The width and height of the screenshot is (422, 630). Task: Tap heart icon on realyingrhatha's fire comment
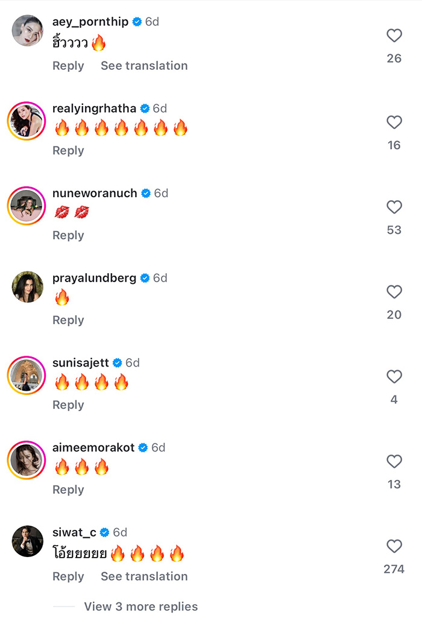[x=394, y=122]
